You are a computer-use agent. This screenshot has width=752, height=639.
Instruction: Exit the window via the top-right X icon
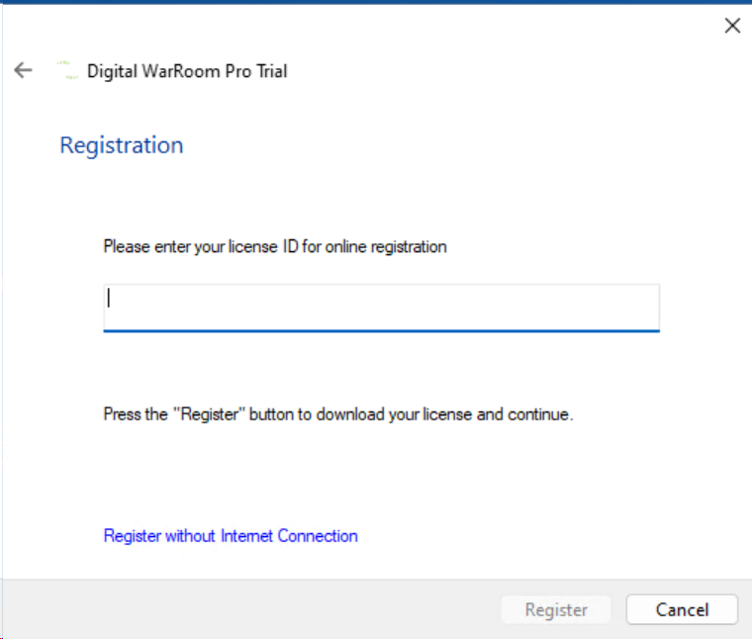pos(732,26)
